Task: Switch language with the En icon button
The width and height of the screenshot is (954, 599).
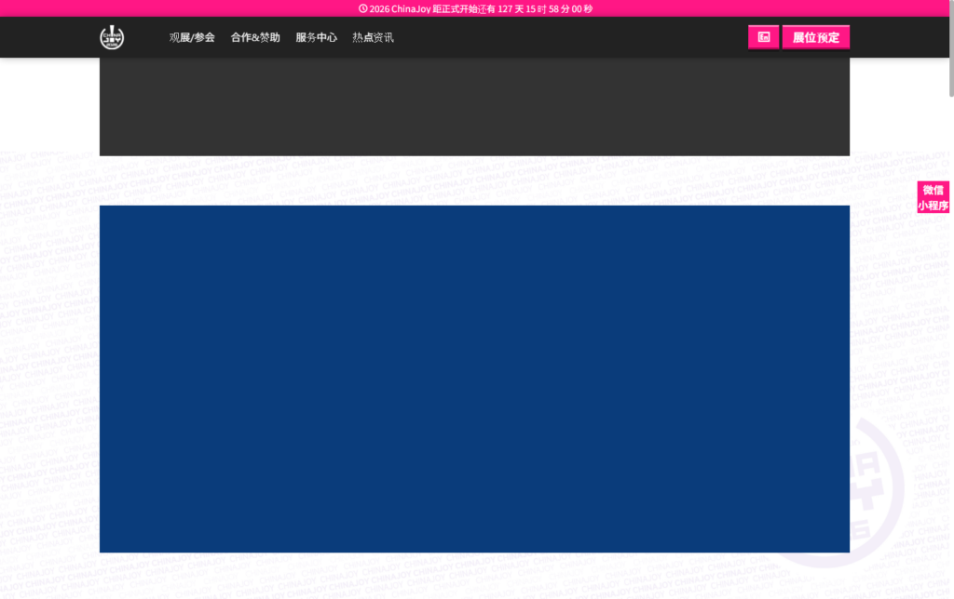Action: click(x=763, y=37)
